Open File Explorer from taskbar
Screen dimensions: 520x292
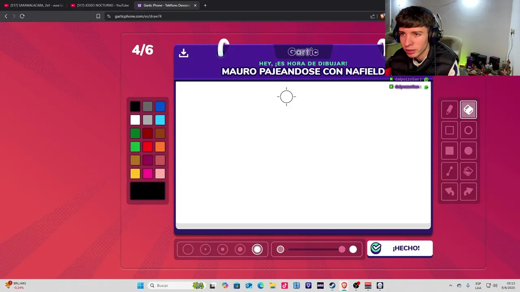pos(273,286)
